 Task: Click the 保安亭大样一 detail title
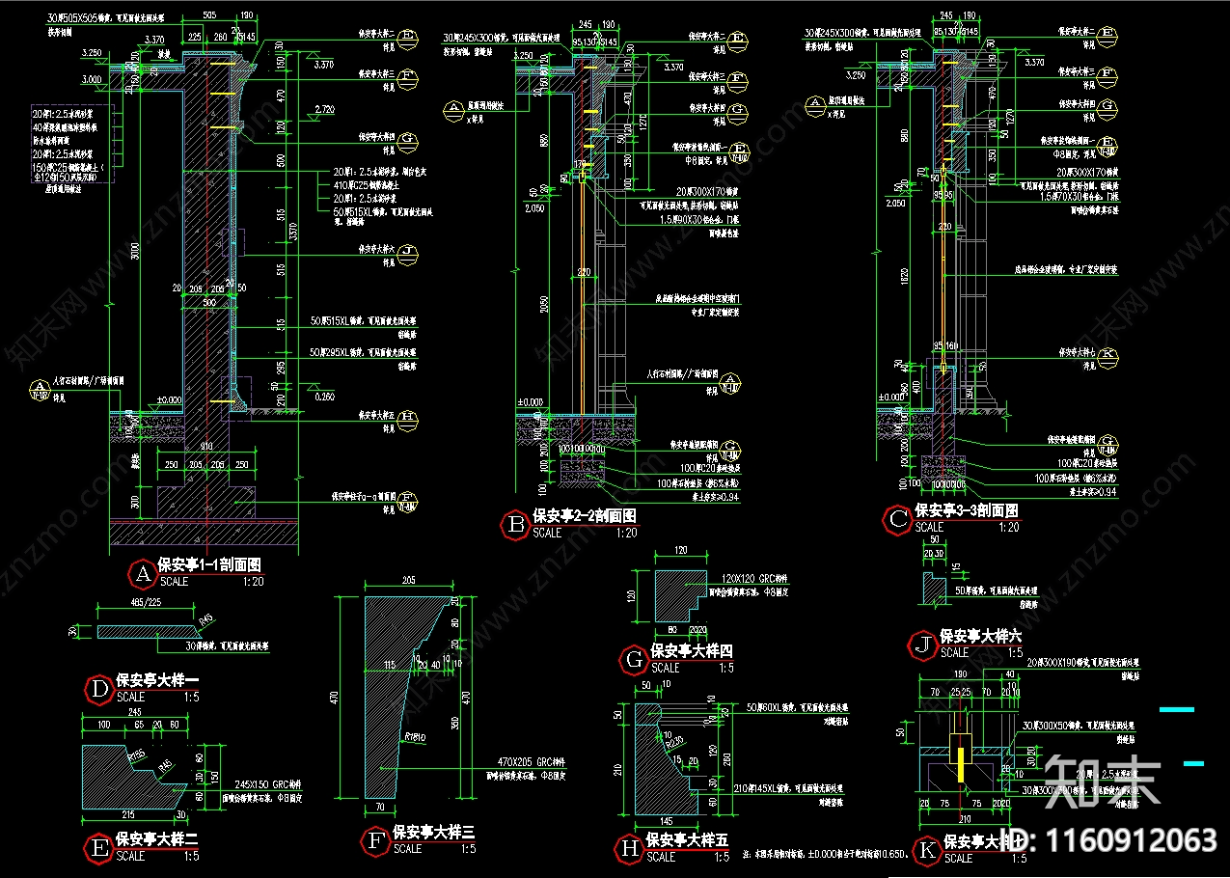tap(155, 680)
